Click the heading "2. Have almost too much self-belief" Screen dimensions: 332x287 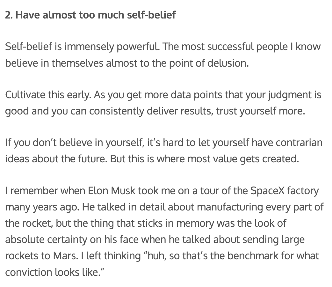click(90, 15)
